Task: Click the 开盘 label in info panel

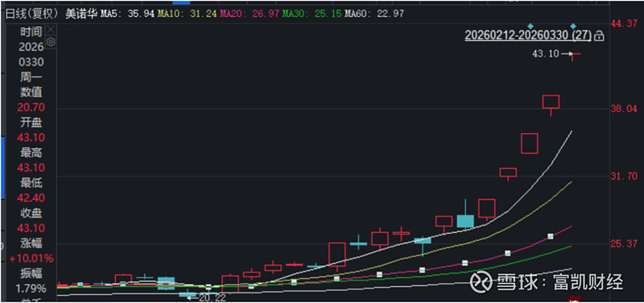Action: point(31,122)
